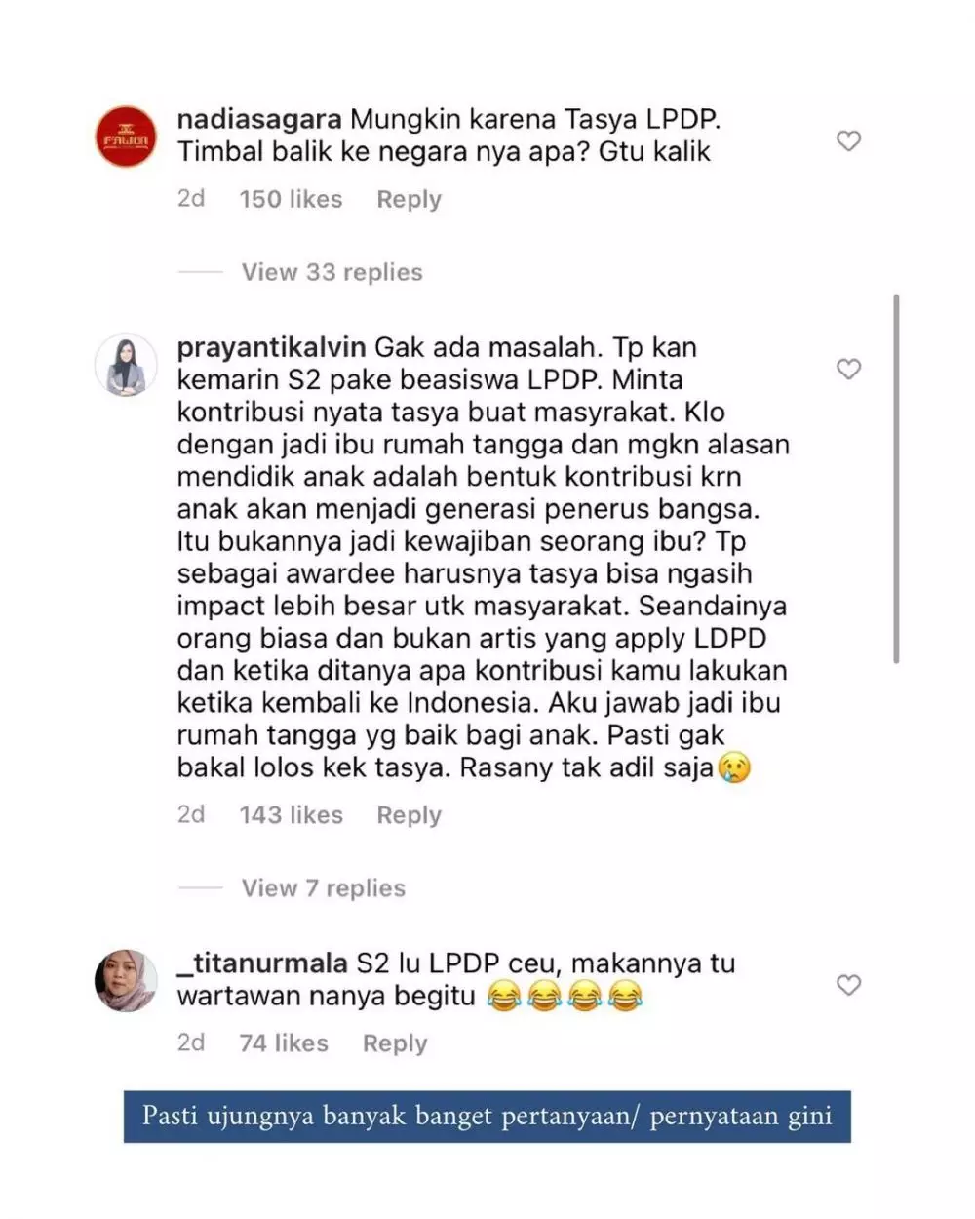This screenshot has height=1219, width=975.
Task: Like nadiasagara's comment with heart icon
Action: [x=849, y=140]
